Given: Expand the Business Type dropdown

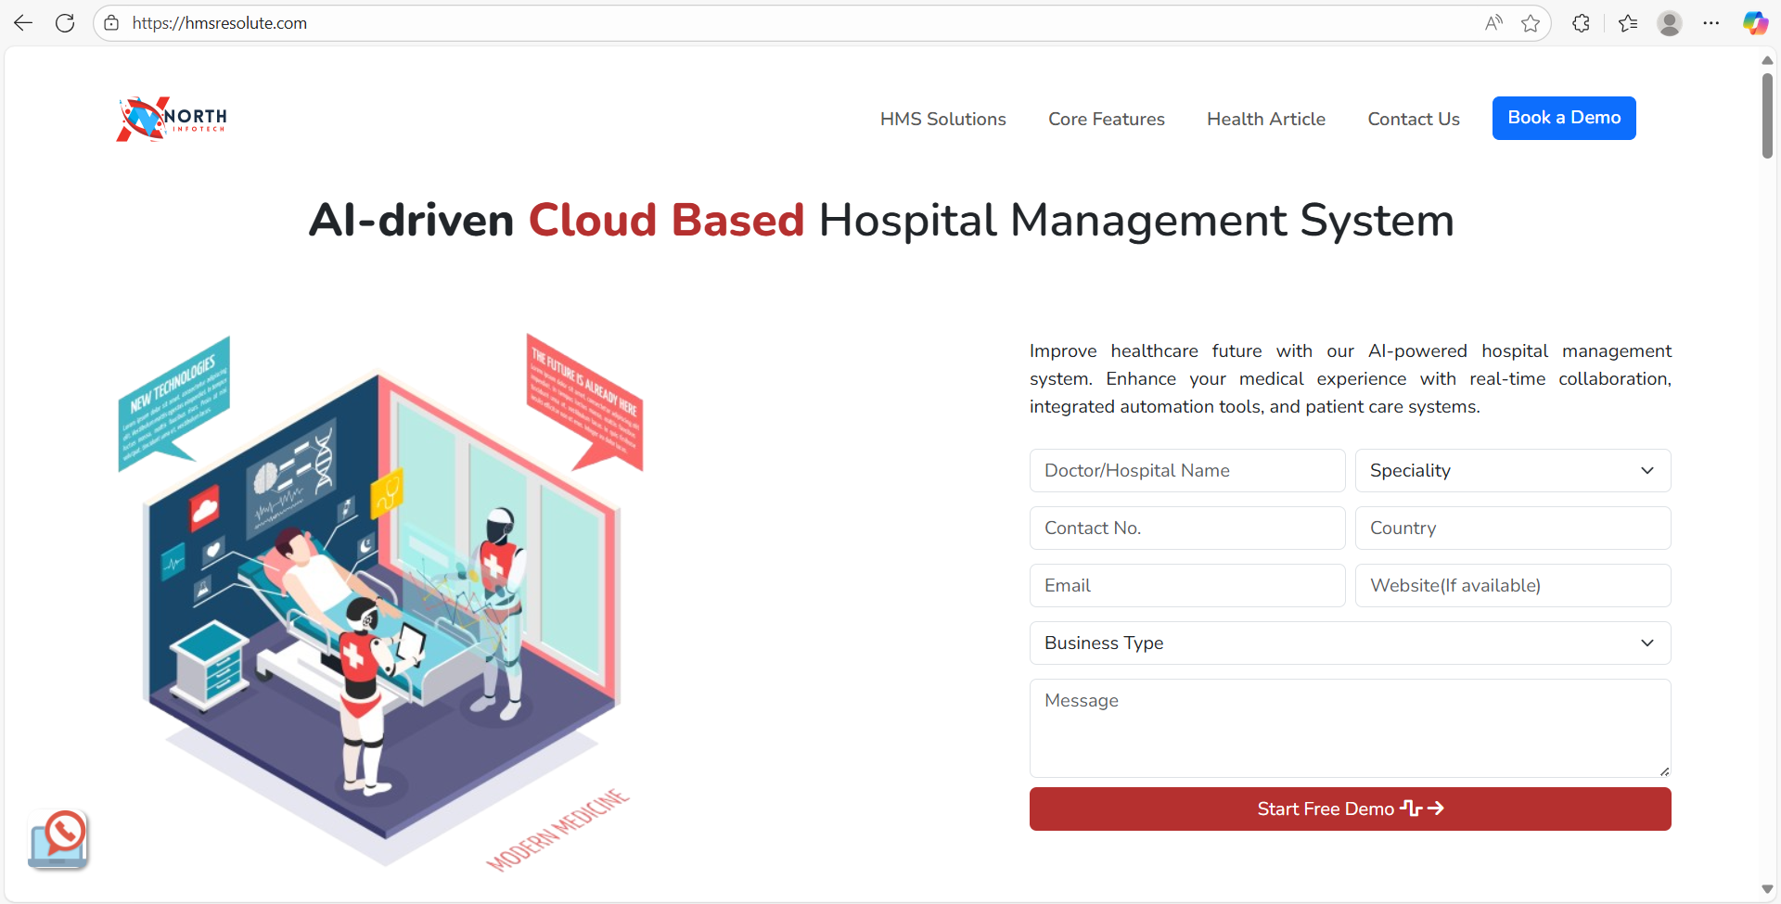Looking at the screenshot, I should (x=1350, y=643).
